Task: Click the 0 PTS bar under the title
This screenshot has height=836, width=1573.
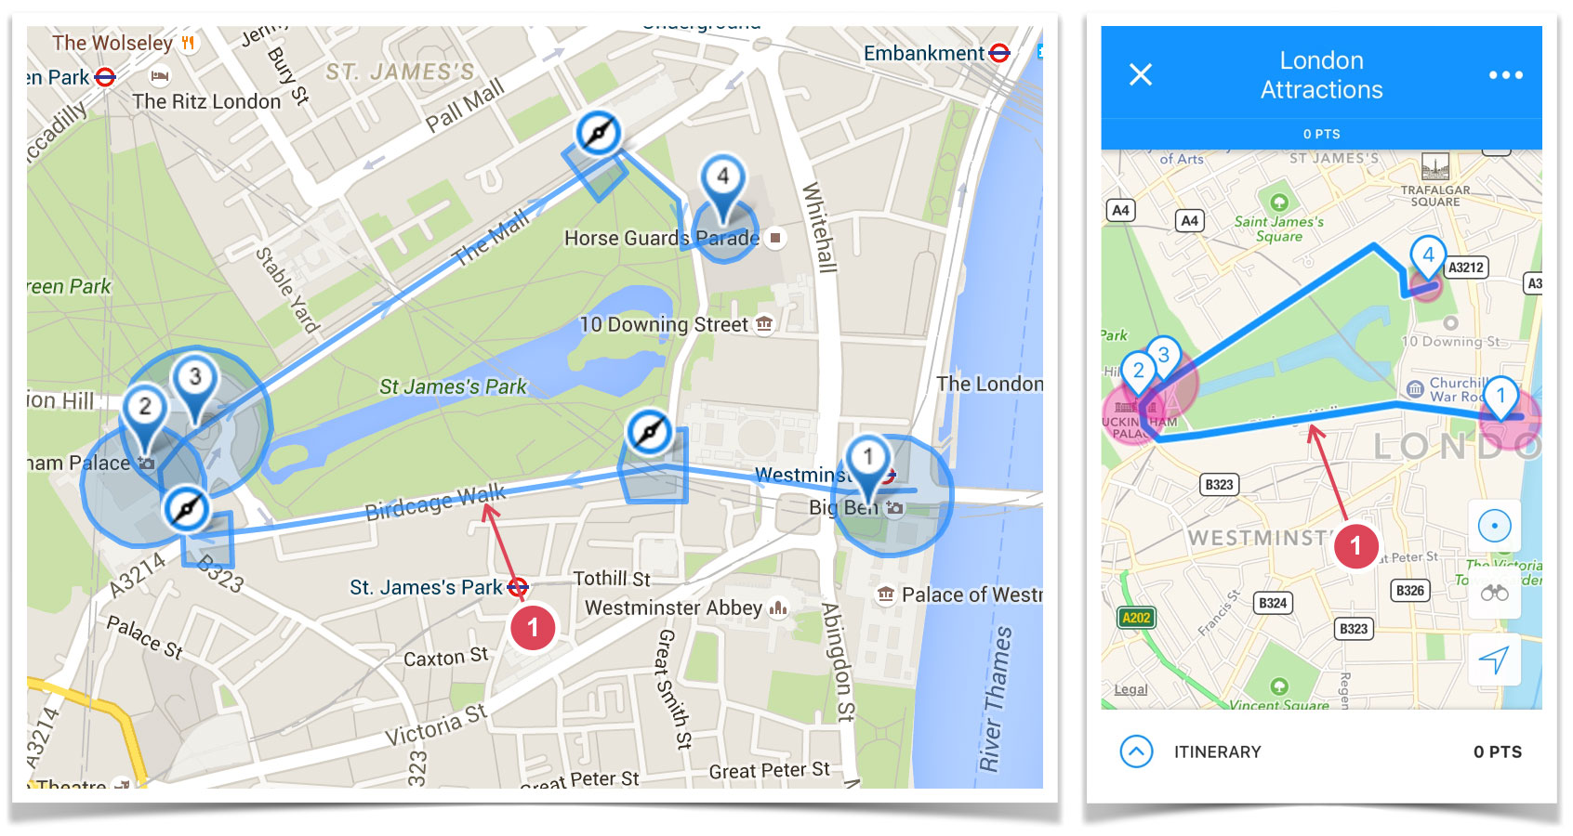Action: coord(1321,134)
